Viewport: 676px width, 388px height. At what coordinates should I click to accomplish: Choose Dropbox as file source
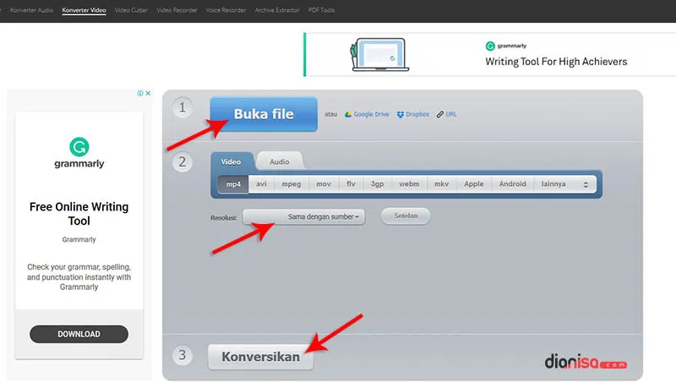click(417, 114)
